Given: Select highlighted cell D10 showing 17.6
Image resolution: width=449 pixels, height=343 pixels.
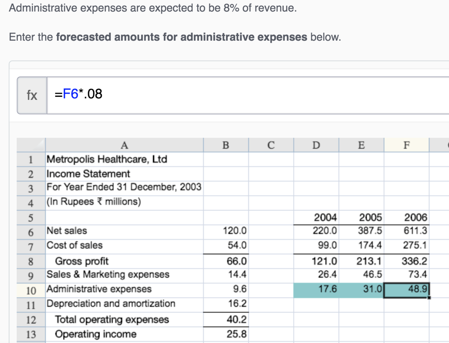Looking at the screenshot, I should coord(316,290).
